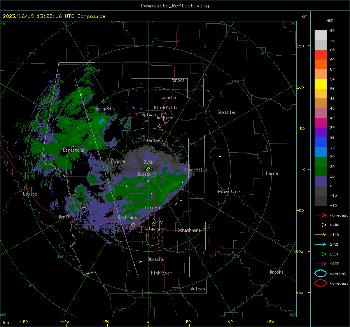Click the Olds city label
350x327 pixels.
click(148, 162)
